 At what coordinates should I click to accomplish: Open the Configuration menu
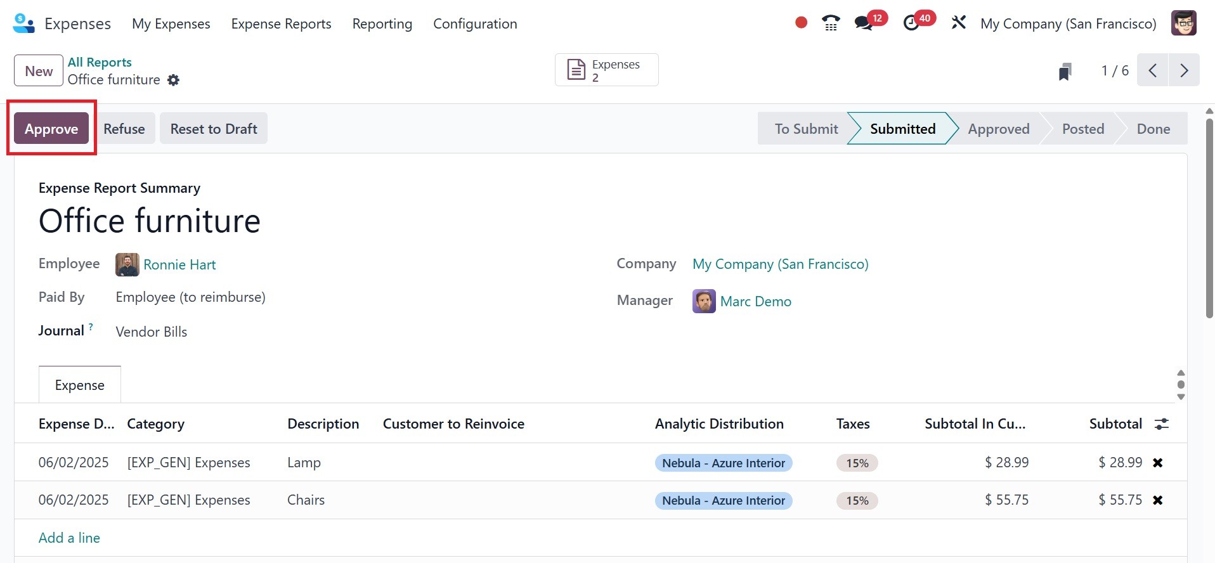coord(475,23)
